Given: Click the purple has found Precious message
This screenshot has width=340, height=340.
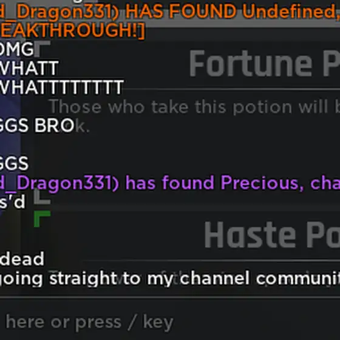Looking at the screenshot, I should pyautogui.click(x=170, y=183).
